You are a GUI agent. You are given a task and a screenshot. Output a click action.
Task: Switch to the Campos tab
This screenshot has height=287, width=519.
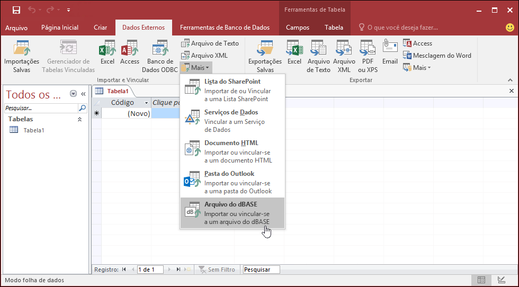point(298,28)
